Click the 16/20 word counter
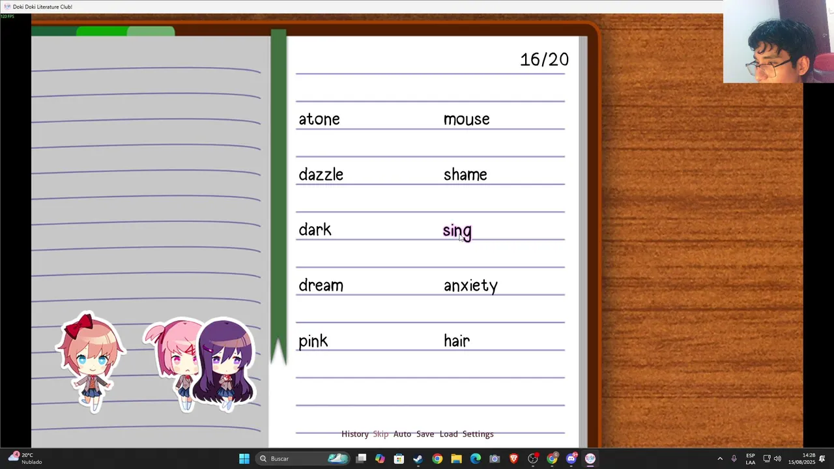The height and width of the screenshot is (469, 834). (544, 60)
